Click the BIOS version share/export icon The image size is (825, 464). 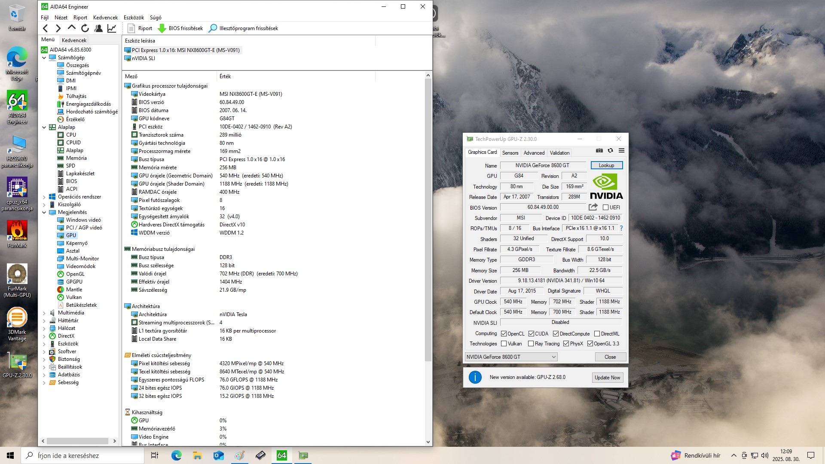tap(593, 207)
